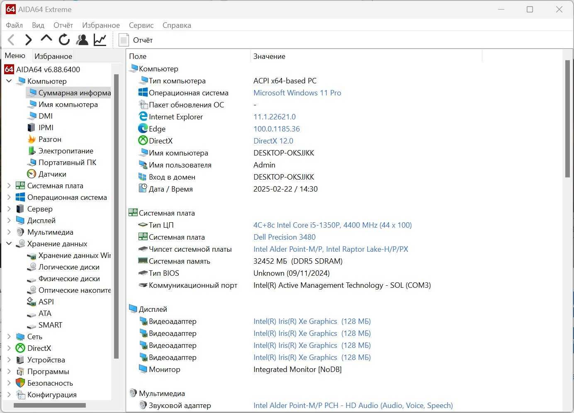Select the Программы icon in tree
The image size is (574, 413).
20,372
